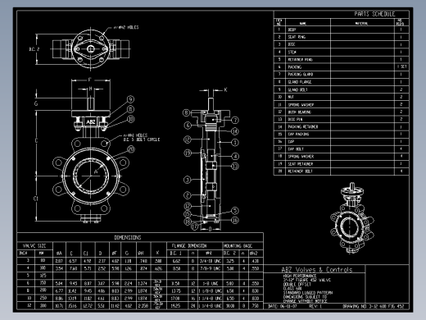Image resolution: width=426 pixels, height=320 pixels.
Task: Click the isometric valve view
Action: [351, 218]
